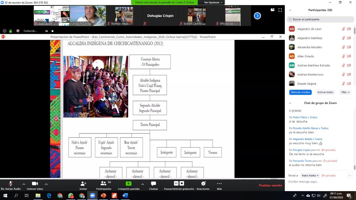Enter full screen with the top-right icon
Viewport: 356px width, 200px height.
(280, 10)
